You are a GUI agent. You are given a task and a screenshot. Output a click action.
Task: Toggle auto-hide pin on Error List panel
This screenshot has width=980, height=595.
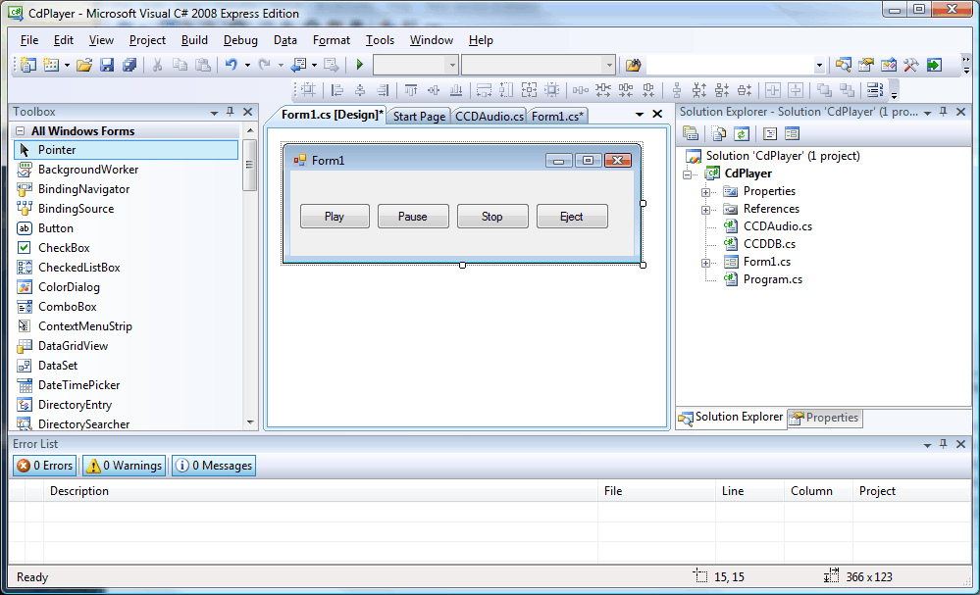pos(944,444)
